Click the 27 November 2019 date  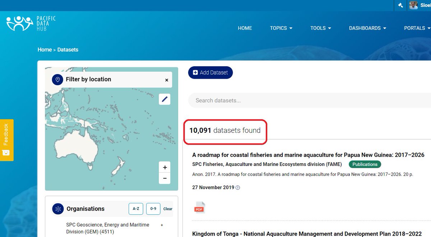point(213,188)
